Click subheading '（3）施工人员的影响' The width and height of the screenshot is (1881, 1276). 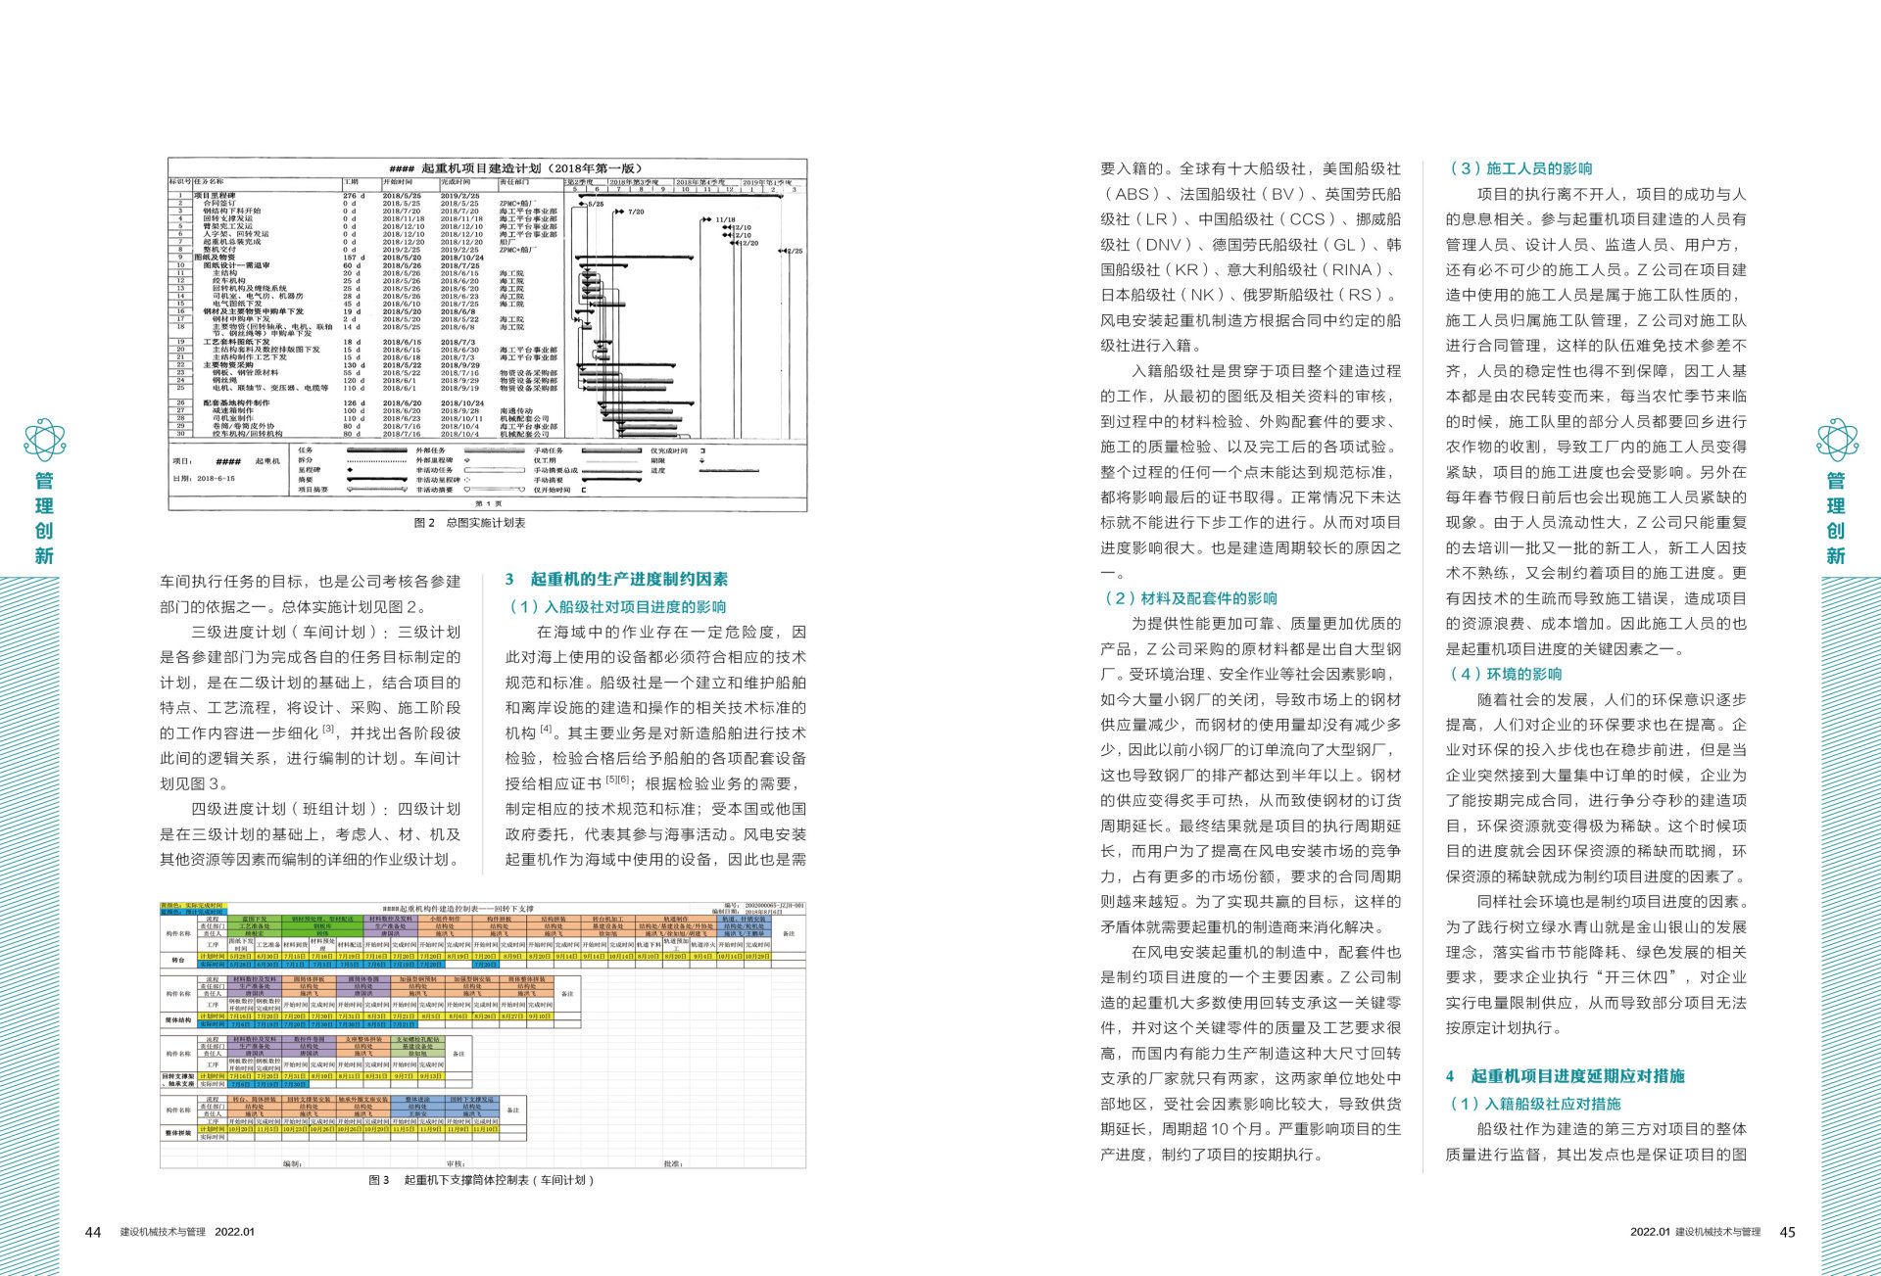(x=1519, y=168)
